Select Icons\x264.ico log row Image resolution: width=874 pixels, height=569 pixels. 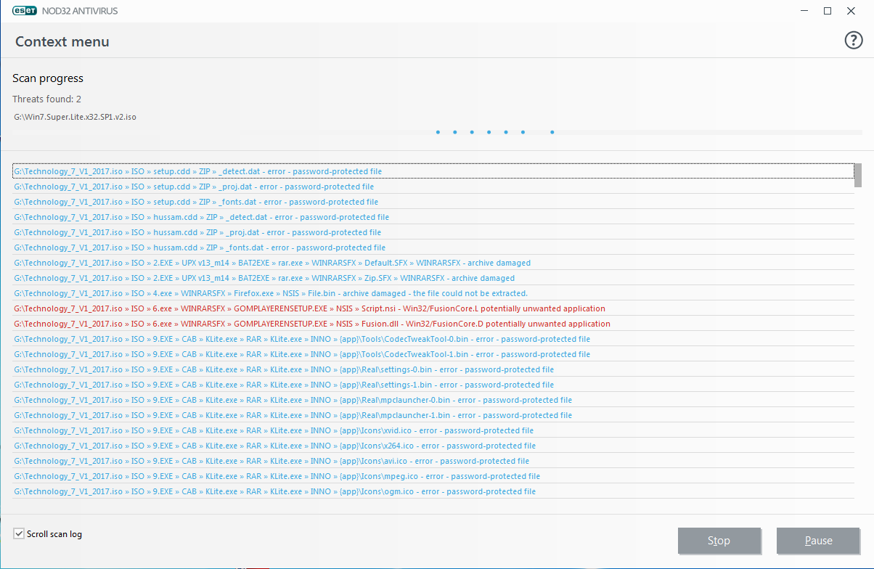(x=433, y=446)
